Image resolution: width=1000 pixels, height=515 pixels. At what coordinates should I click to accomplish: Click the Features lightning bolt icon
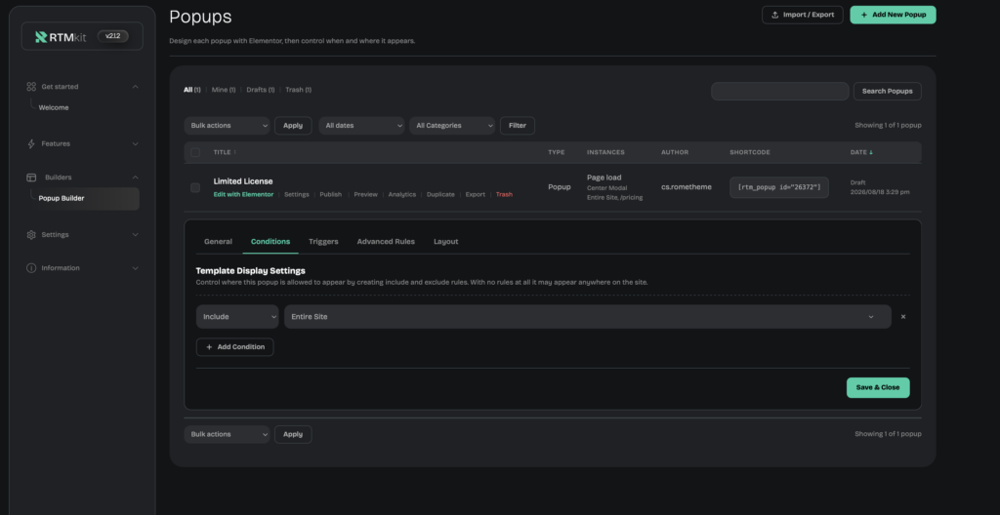point(31,144)
